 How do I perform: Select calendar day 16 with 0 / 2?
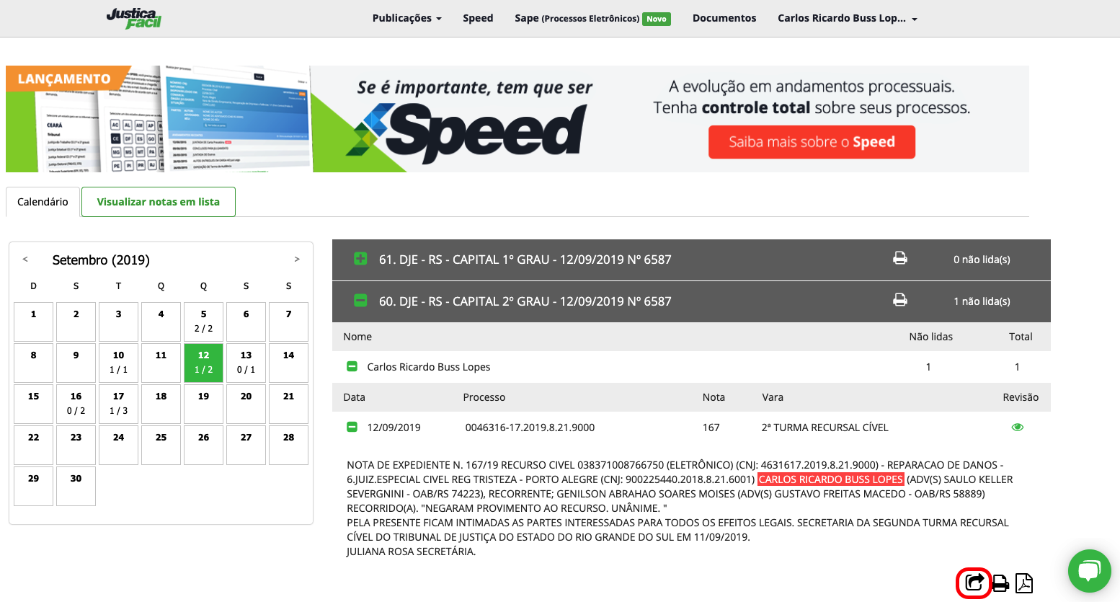(x=76, y=404)
